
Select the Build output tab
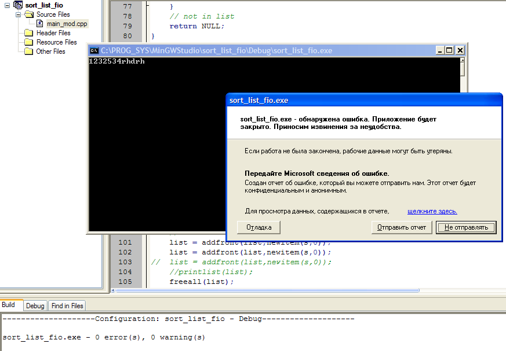tap(9, 305)
